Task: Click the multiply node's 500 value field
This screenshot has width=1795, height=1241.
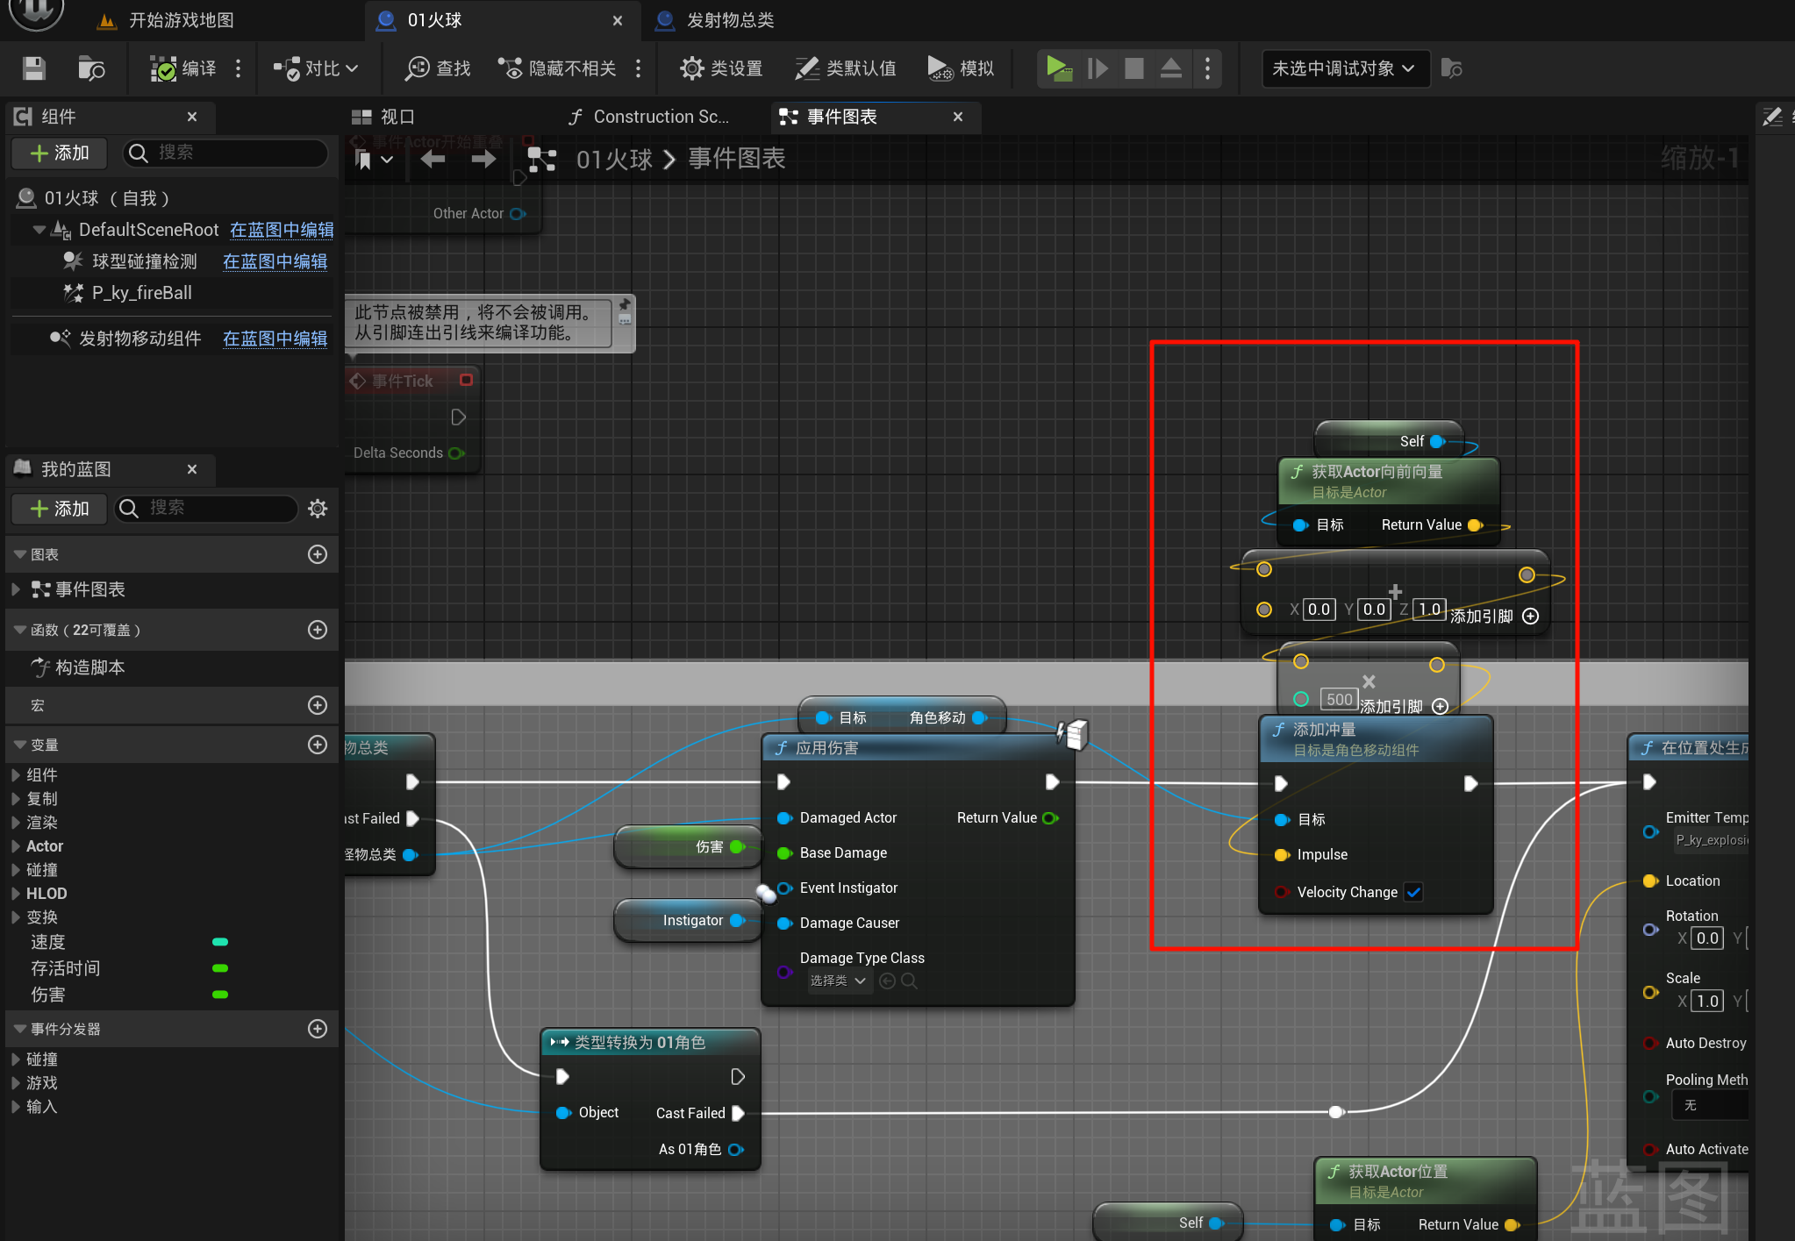Action: pos(1339,699)
